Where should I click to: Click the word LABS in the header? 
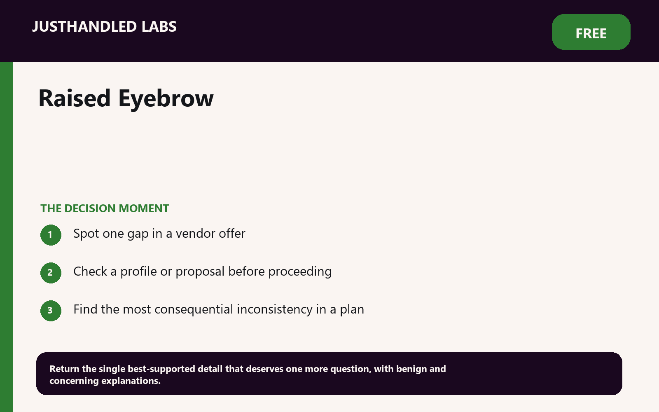point(159,27)
